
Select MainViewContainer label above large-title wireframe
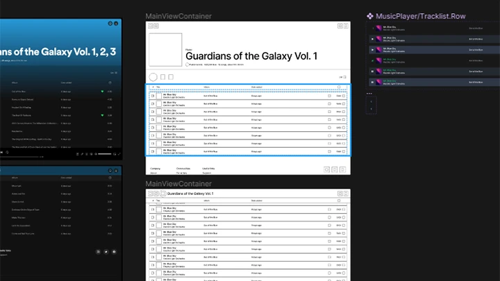(x=178, y=16)
